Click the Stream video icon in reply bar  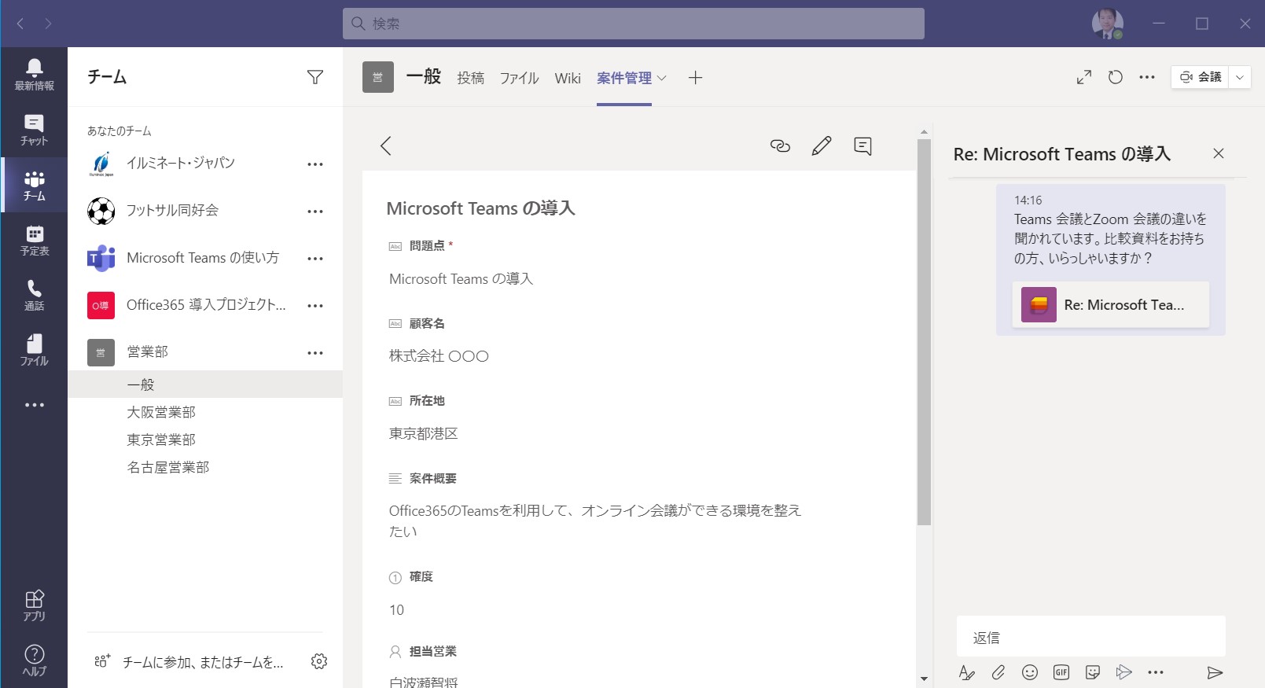coord(1124,672)
